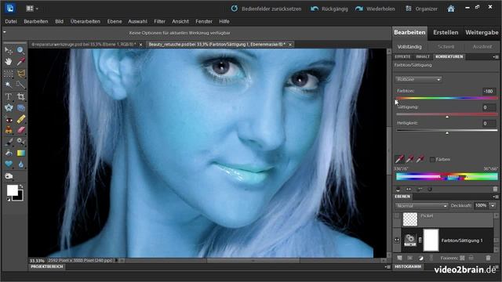Toggle lock transparent pixels next to Fixieren
Screen dimensions: 502x282
462,258
